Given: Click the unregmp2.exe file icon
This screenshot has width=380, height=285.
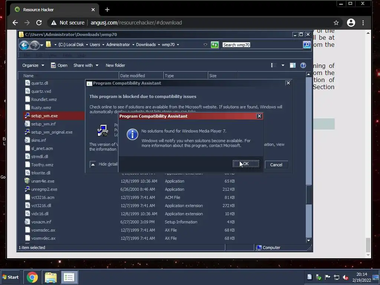Looking at the screenshot, I should point(27,189).
